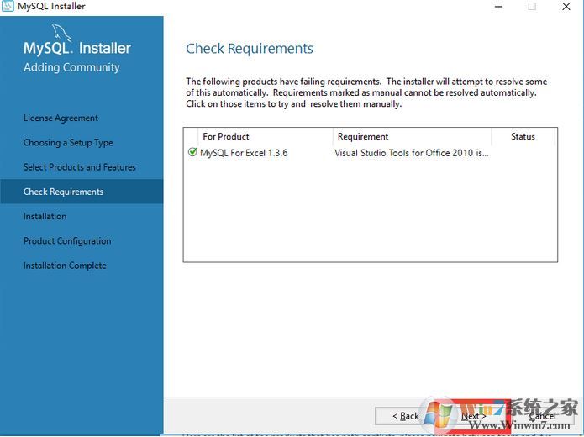
Task: Close the MySQL Installer window
Action: 566,7
